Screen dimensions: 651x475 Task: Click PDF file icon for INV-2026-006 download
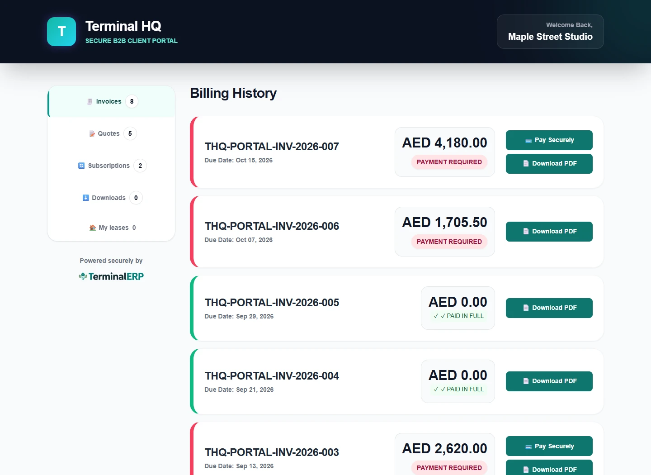[526, 232]
